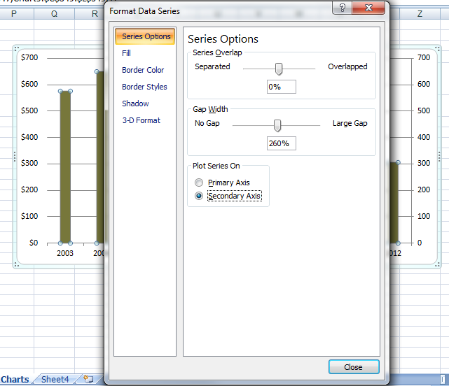Image resolution: width=449 pixels, height=386 pixels.
Task: Switch to Border Styles options
Action: 144,87
